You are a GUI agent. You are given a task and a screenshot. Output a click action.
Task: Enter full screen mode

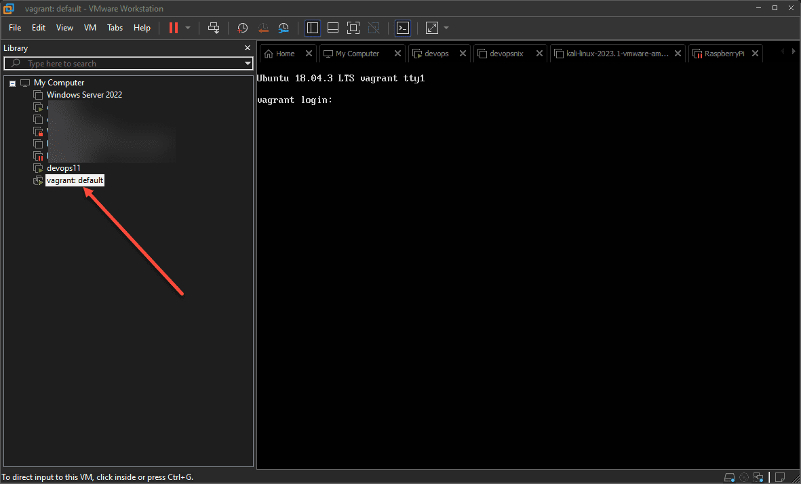click(353, 28)
